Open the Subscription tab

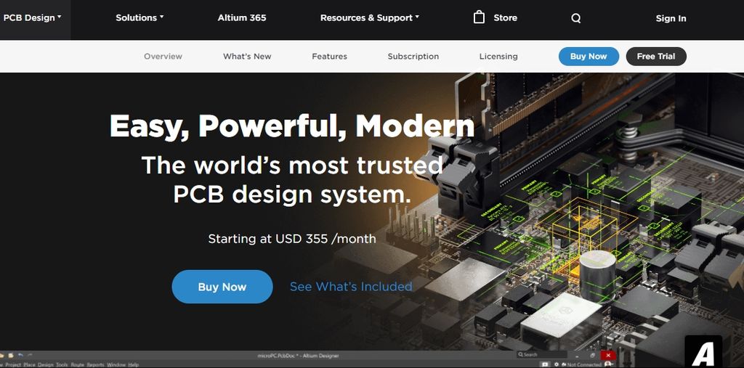(413, 56)
